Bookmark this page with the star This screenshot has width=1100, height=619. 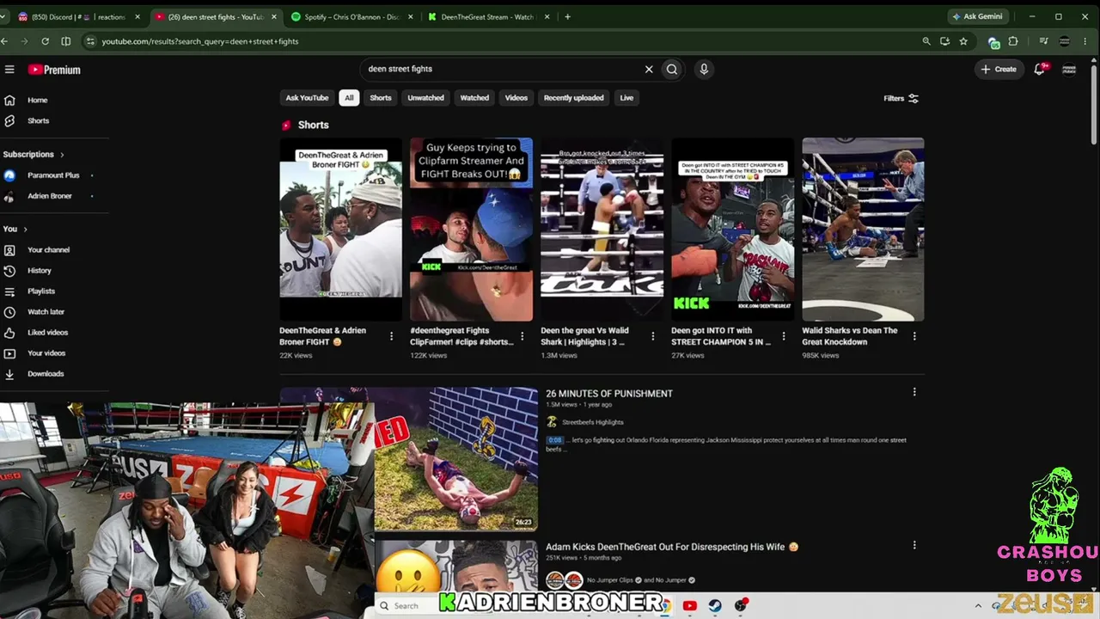point(963,41)
